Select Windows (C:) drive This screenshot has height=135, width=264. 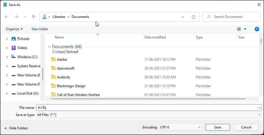tap(27, 57)
